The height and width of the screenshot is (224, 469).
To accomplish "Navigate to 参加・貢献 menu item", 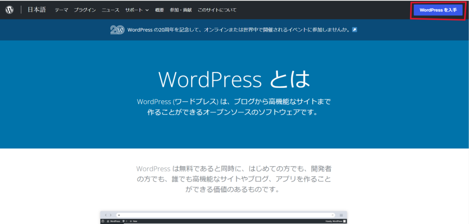I will [180, 10].
